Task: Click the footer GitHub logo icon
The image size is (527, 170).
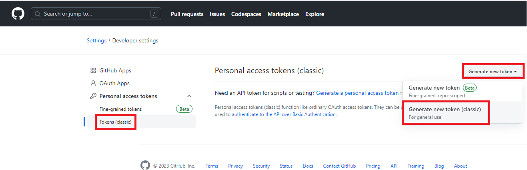Action: click(x=145, y=165)
